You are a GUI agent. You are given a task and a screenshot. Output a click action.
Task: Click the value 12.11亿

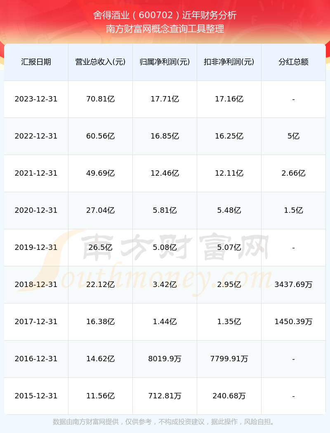229,173
